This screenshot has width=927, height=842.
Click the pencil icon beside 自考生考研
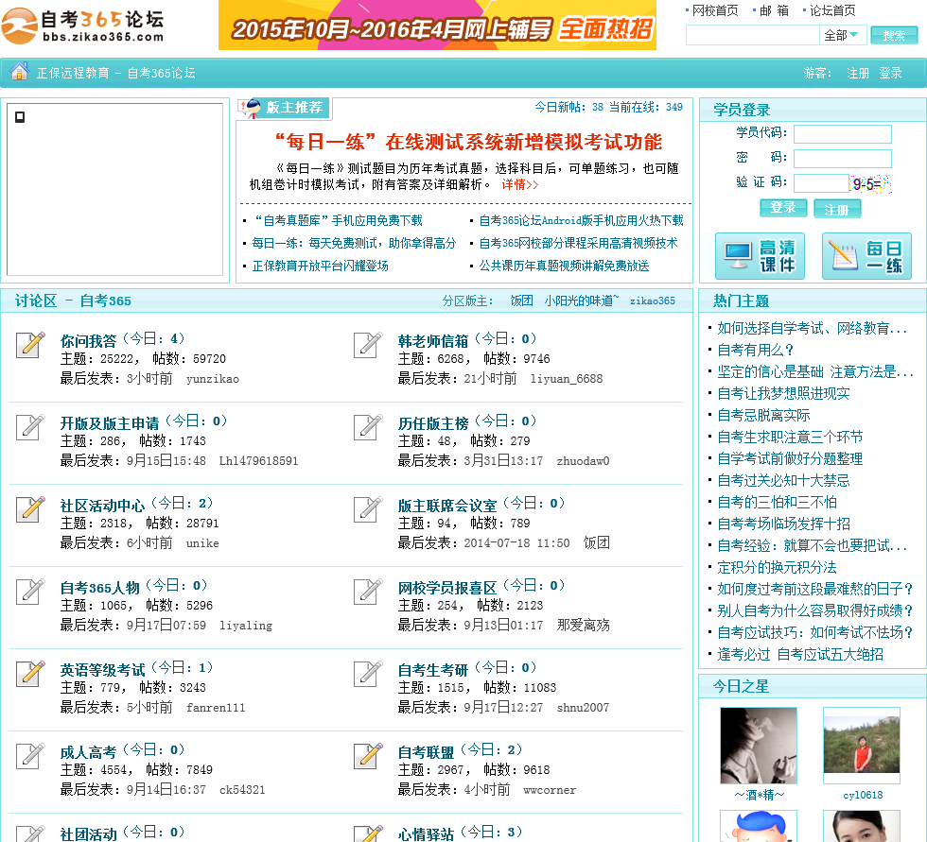click(x=368, y=673)
